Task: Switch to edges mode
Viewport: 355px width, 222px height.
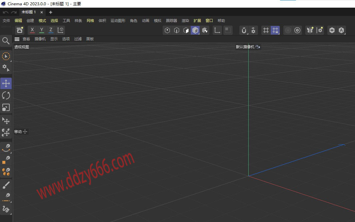Action: click(x=177, y=30)
